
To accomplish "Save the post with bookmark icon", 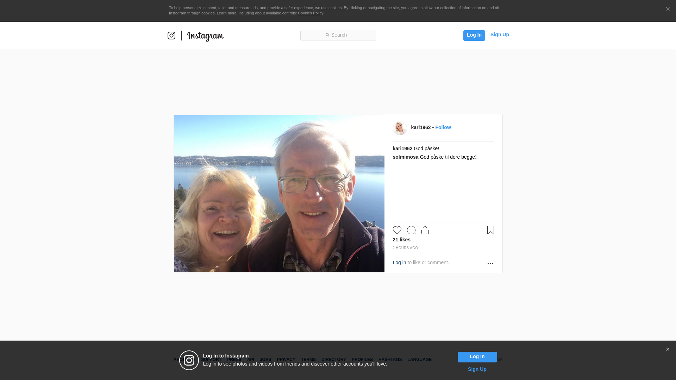I will tap(490, 230).
